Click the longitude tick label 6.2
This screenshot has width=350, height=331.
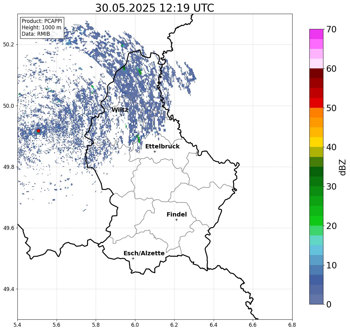click(174, 325)
